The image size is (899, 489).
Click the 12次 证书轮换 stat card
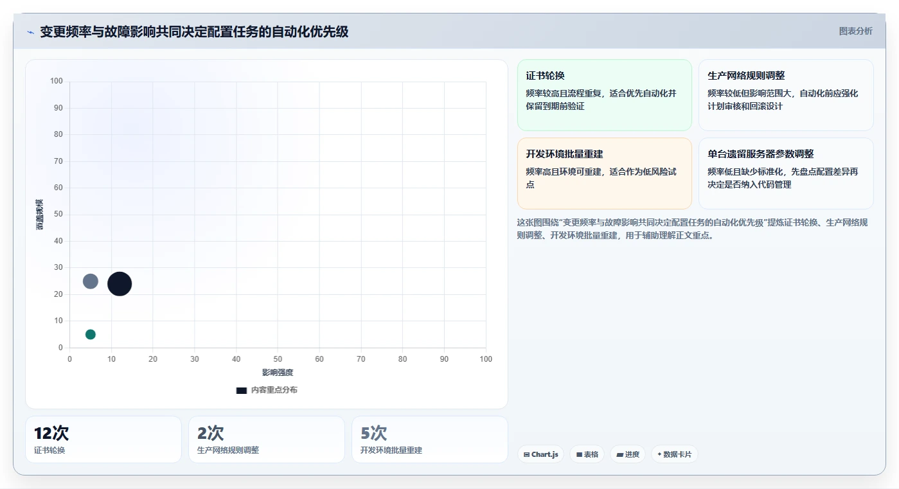(103, 440)
